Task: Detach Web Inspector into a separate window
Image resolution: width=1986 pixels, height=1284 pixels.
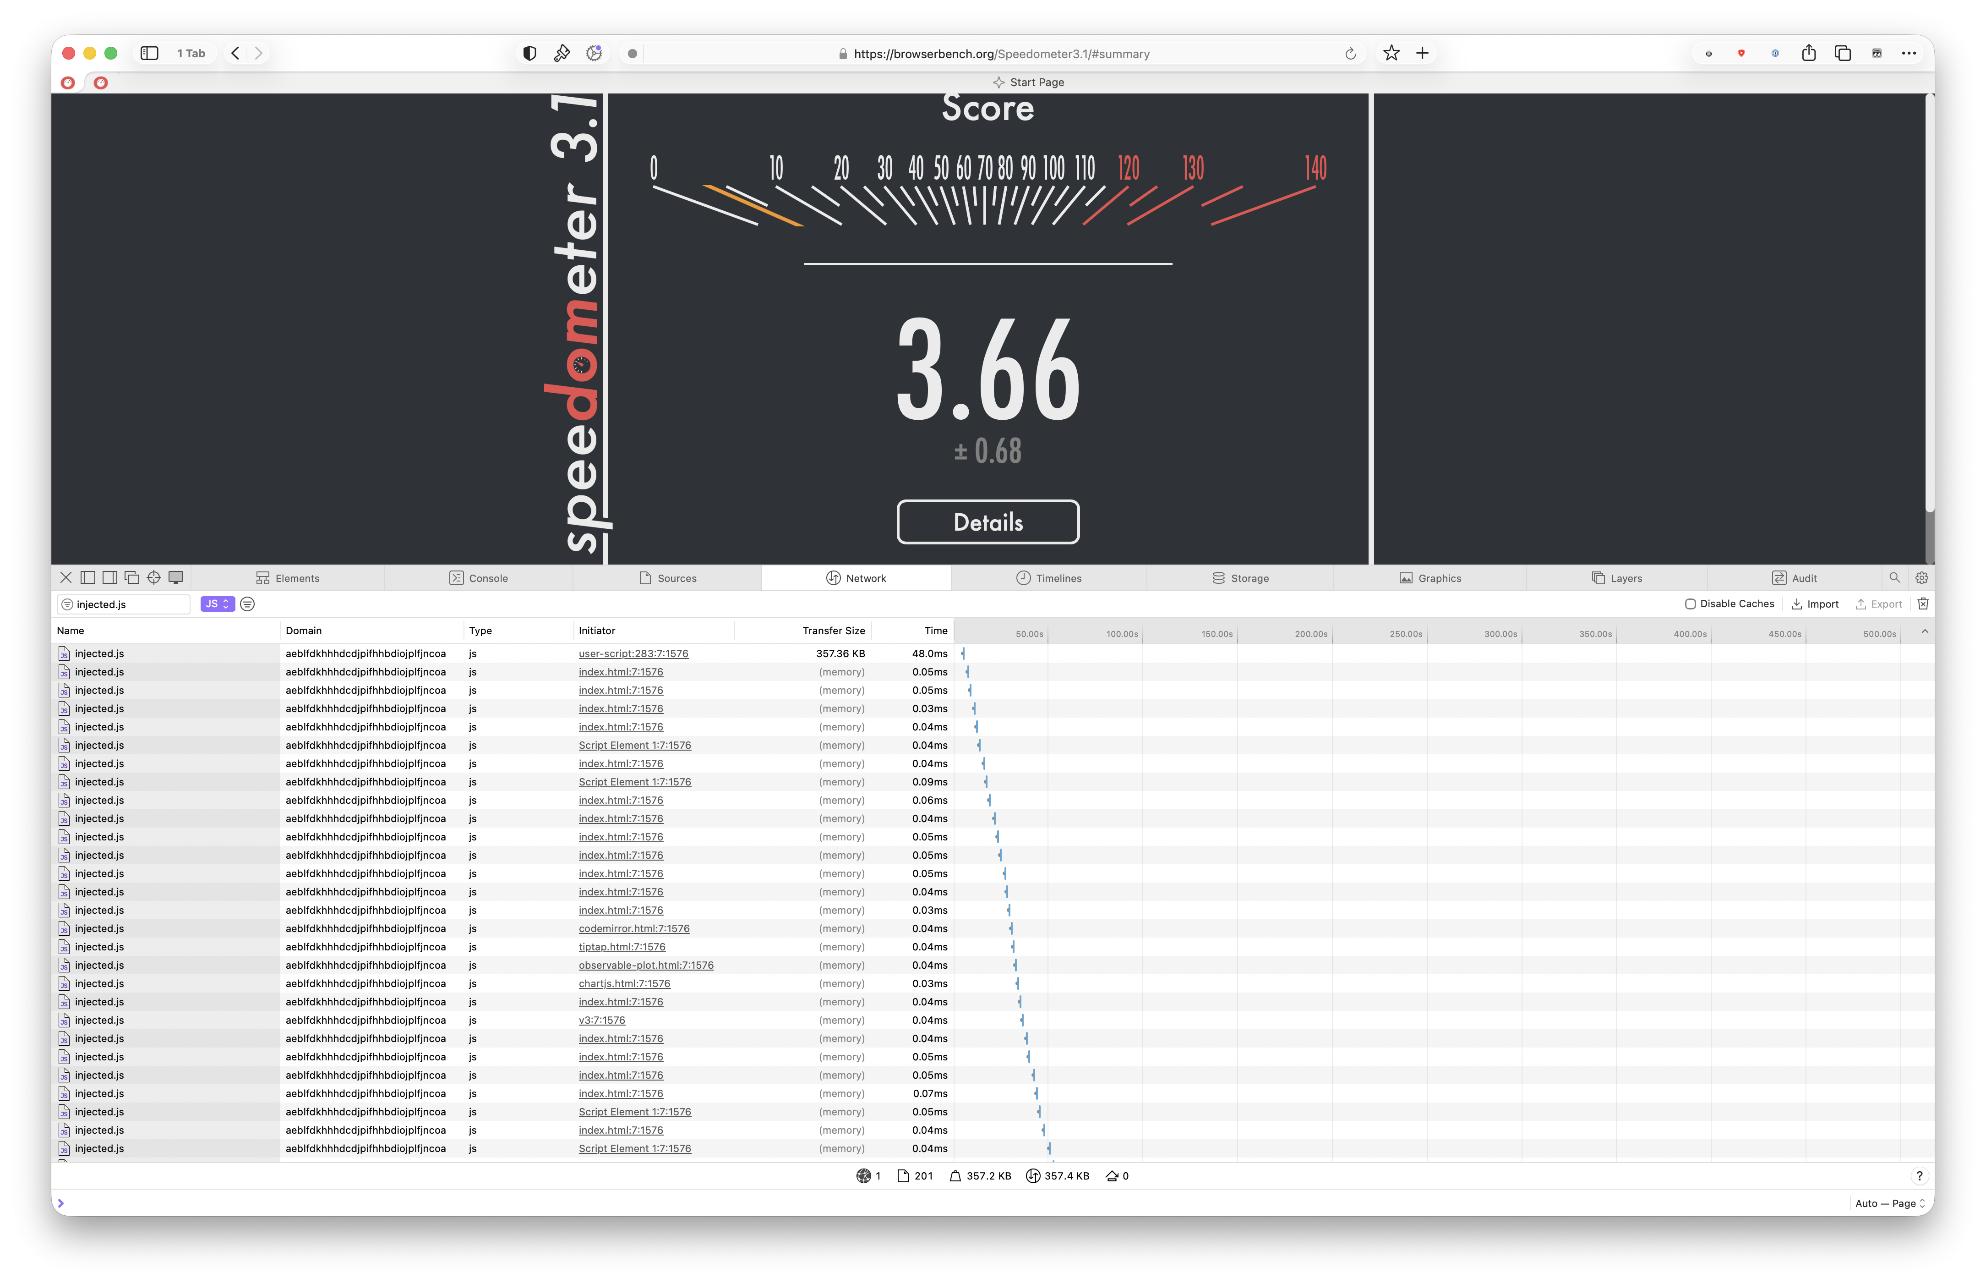Action: click(131, 578)
